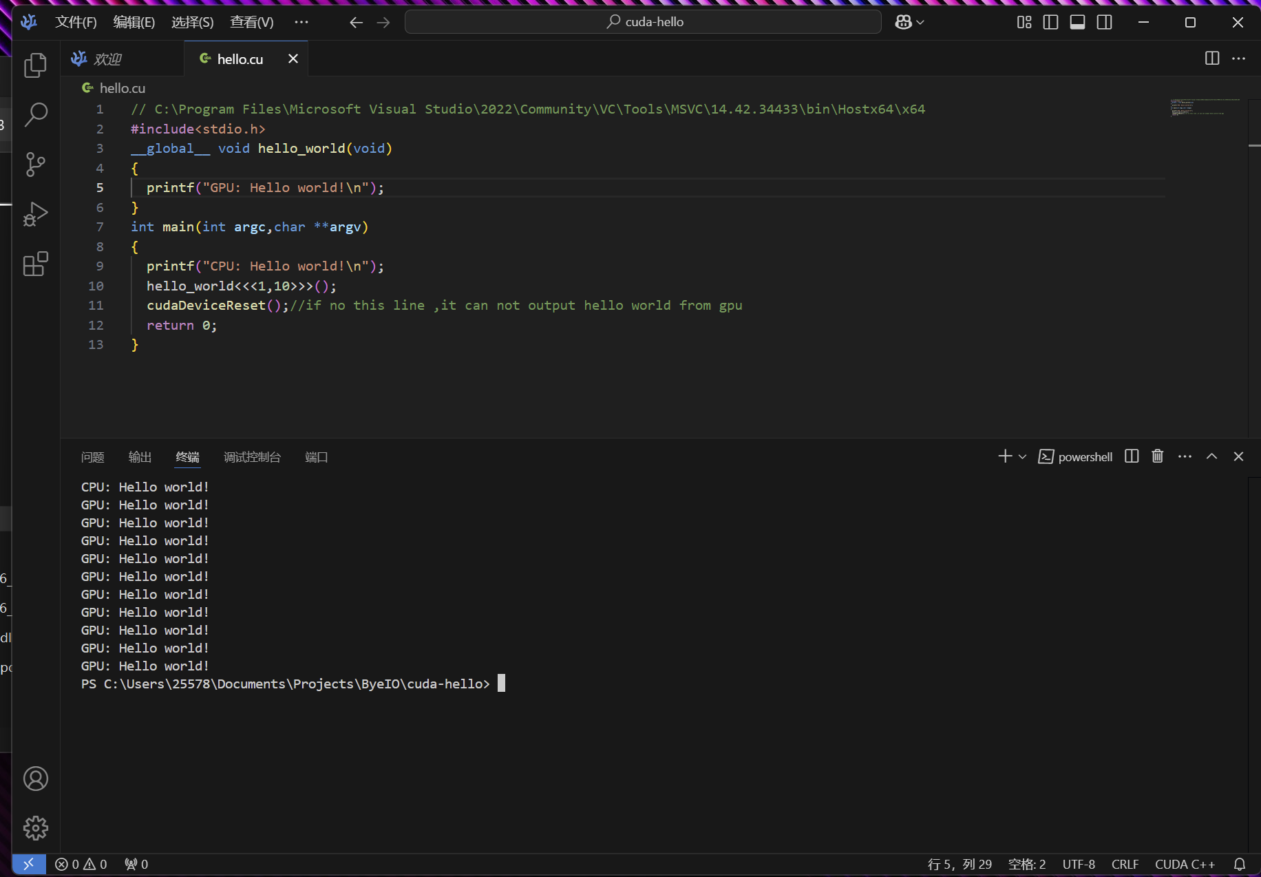Open the Customize Layout icon

[x=1024, y=23]
